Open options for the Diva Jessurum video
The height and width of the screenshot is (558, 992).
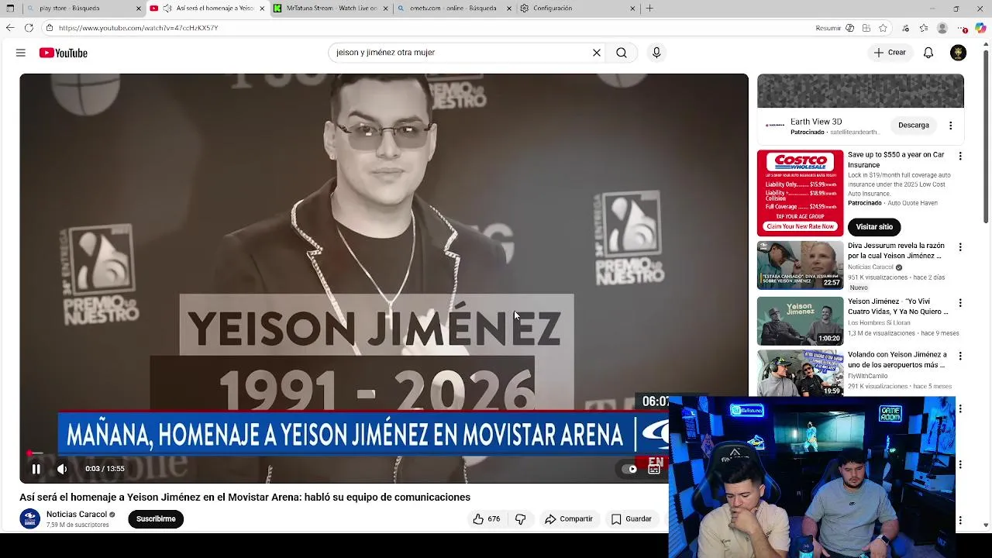point(960,247)
